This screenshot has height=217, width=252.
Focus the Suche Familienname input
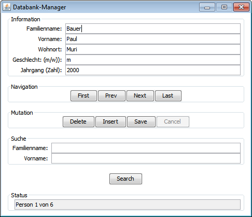[146, 148]
